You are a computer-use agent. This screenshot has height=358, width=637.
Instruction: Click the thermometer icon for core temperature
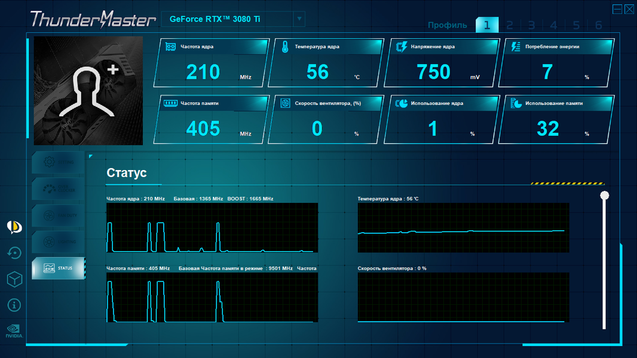285,47
